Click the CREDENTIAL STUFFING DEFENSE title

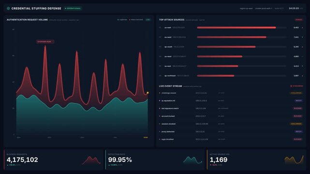click(x=36, y=9)
